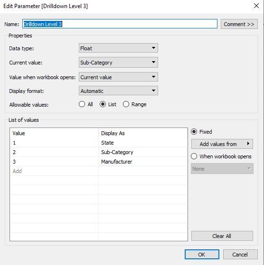Select the Manufacturer display-as cell
This screenshot has width=264, height=265.
(143, 162)
